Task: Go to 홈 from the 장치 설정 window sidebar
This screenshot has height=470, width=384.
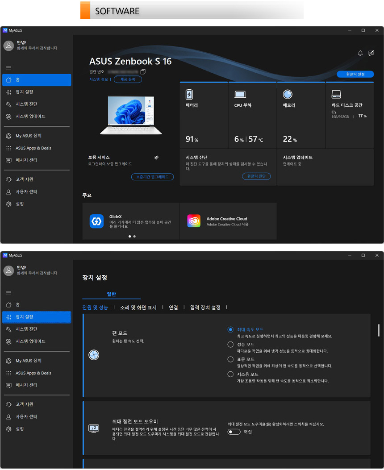Action: point(37,304)
